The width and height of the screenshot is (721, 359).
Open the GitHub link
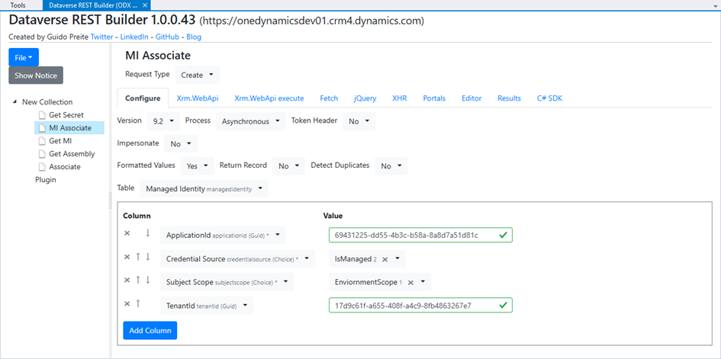point(167,37)
